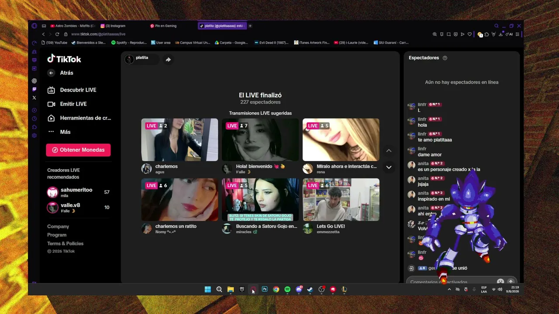Open the Lets Go LIVE! thumbnail

click(341, 200)
